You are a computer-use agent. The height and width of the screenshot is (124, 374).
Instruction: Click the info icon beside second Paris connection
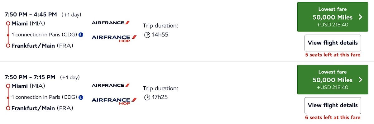81,97
